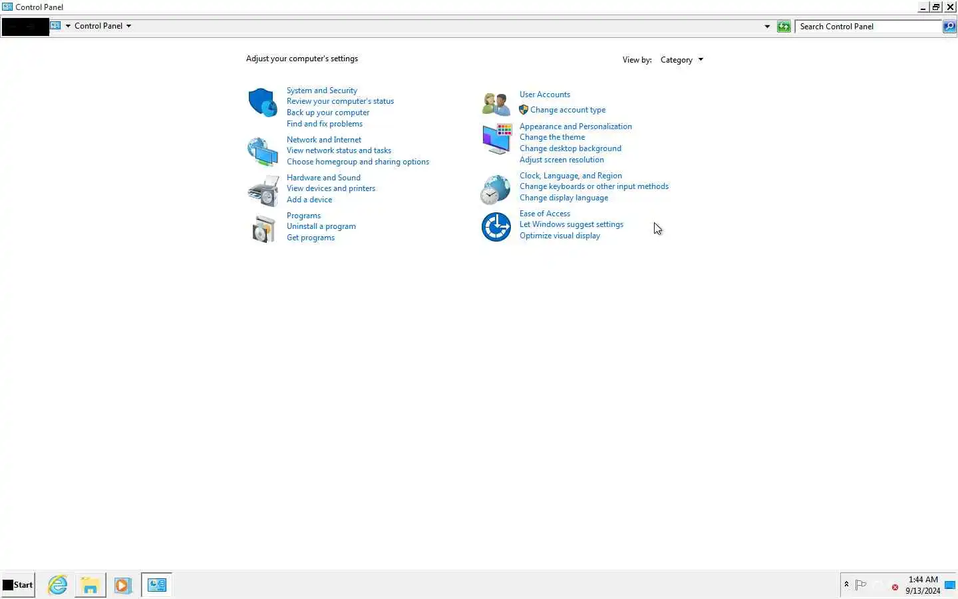Launch Internet Explorer from the taskbar

[x=58, y=585]
